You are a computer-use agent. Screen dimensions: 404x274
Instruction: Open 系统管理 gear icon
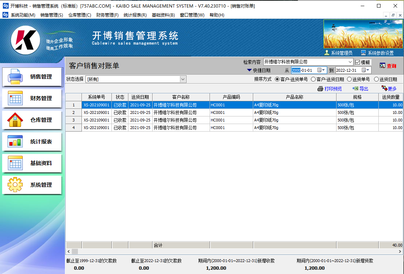pyautogui.click(x=15, y=185)
